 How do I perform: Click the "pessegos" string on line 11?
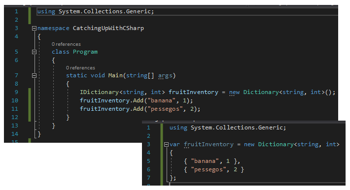(165, 109)
